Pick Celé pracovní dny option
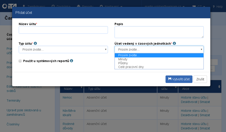226x132 pixels. 131,67
